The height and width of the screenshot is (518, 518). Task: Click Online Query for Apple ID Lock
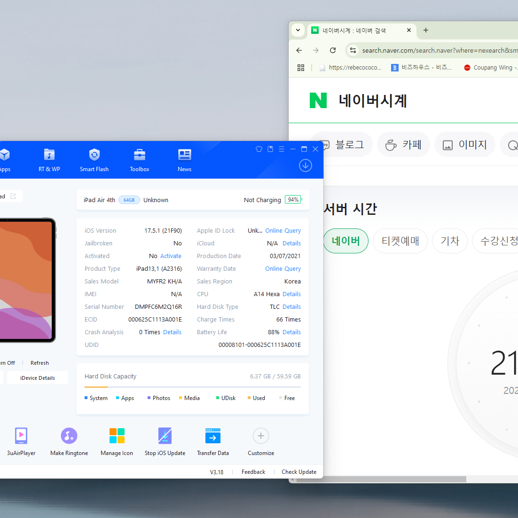(283, 231)
